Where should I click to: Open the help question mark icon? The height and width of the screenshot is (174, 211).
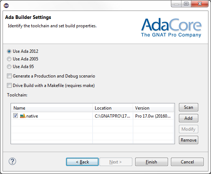tap(12, 161)
